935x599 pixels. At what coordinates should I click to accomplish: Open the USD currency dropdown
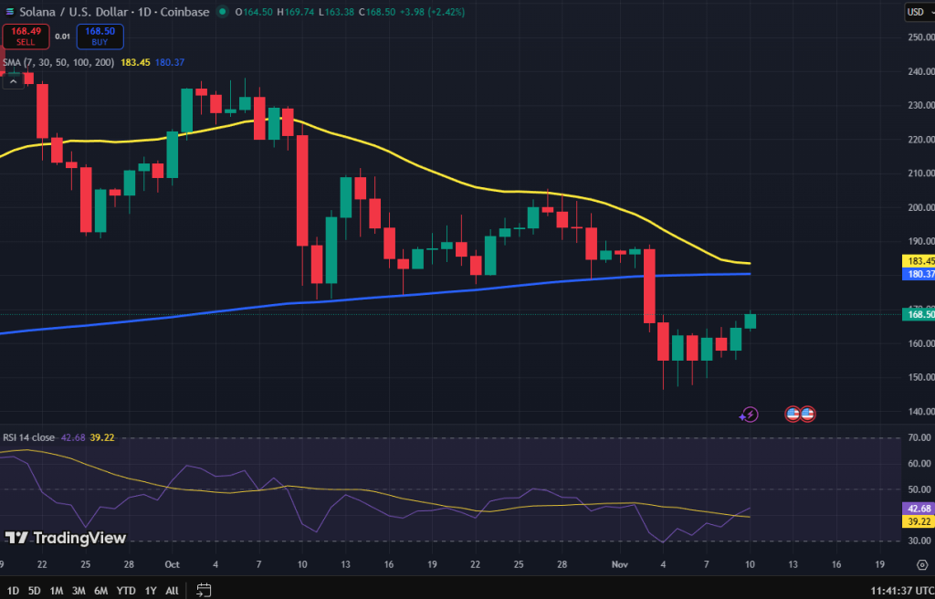tap(919, 12)
